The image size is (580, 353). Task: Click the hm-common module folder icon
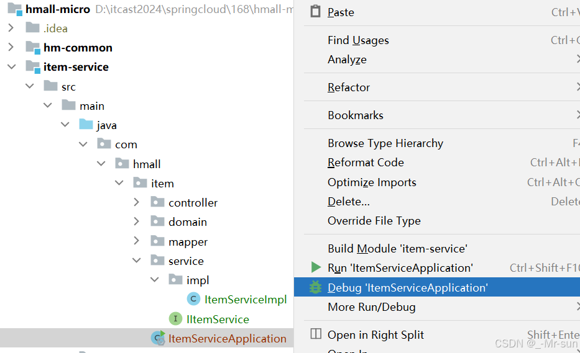pos(33,47)
